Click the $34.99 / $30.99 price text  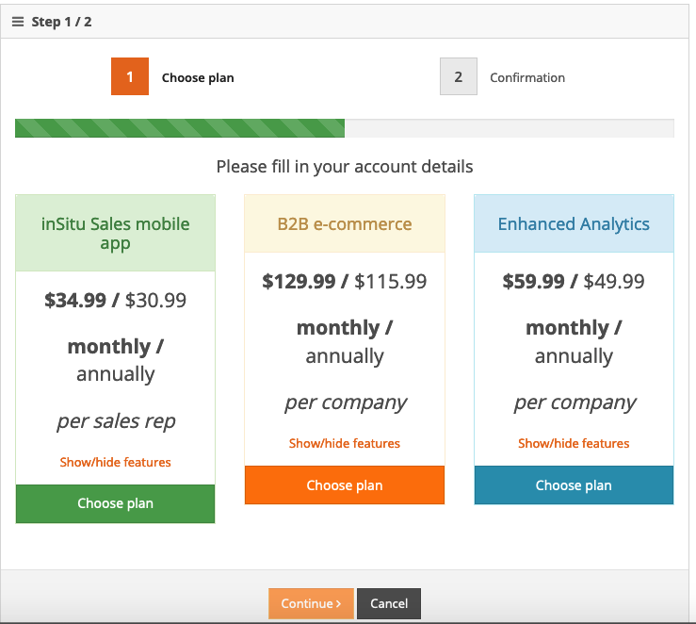point(115,301)
